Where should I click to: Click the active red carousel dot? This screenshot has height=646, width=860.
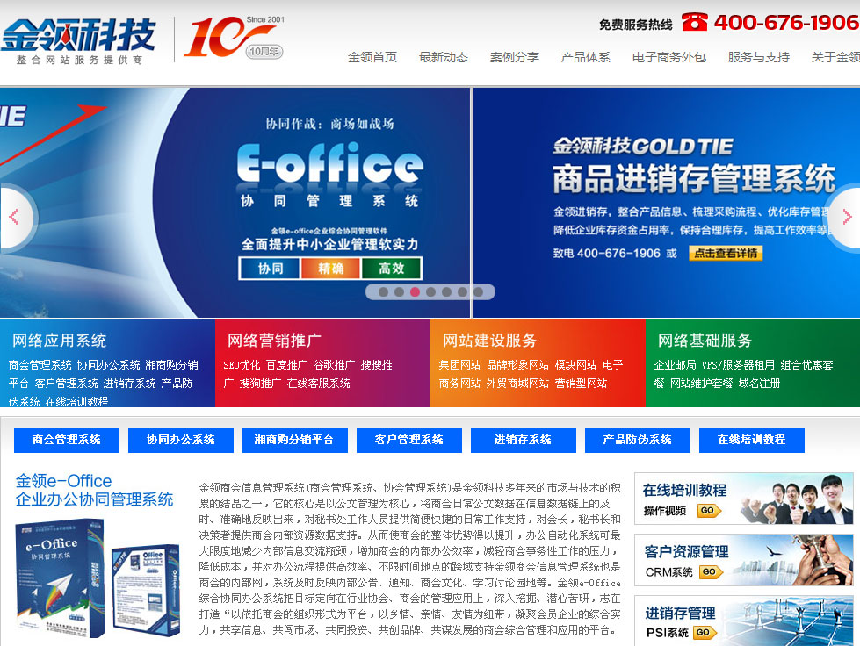tap(416, 292)
